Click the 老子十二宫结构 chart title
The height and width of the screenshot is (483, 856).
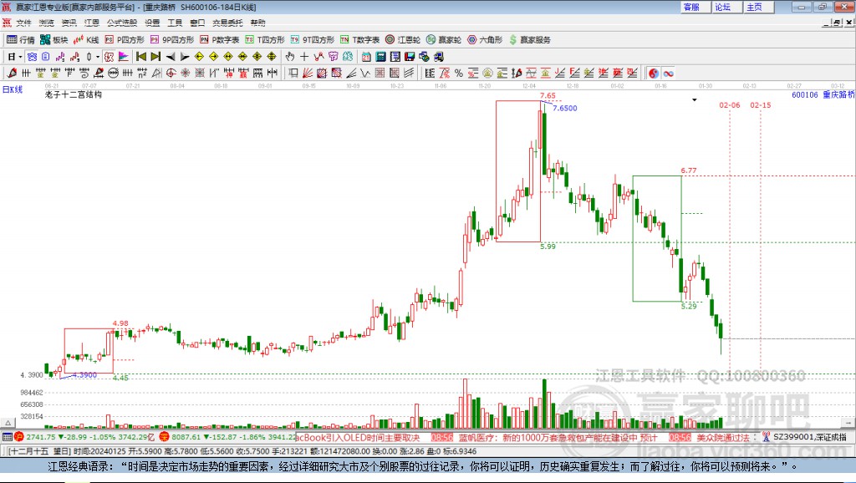coord(74,94)
